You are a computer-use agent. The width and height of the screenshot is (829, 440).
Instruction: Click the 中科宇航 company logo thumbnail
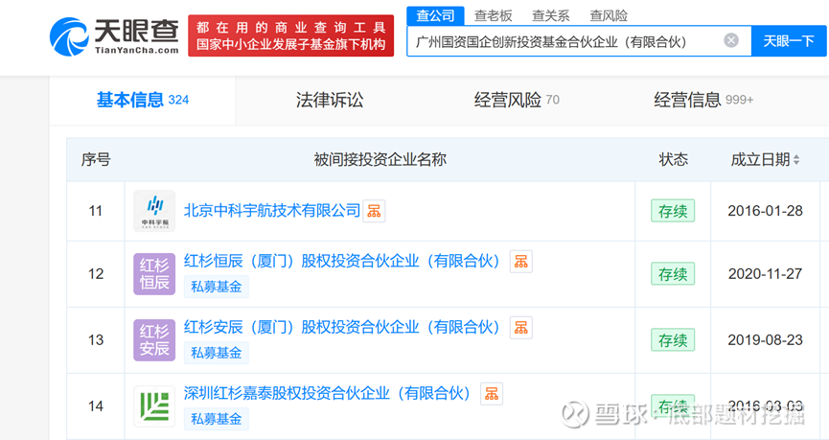(x=154, y=211)
